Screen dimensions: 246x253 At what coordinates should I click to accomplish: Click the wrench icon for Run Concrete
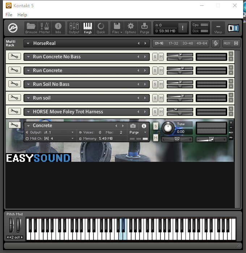(14, 70)
